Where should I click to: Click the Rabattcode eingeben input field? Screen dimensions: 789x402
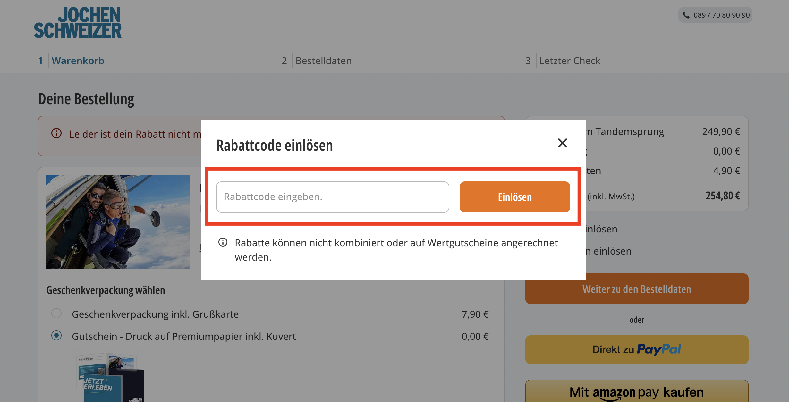tap(333, 197)
